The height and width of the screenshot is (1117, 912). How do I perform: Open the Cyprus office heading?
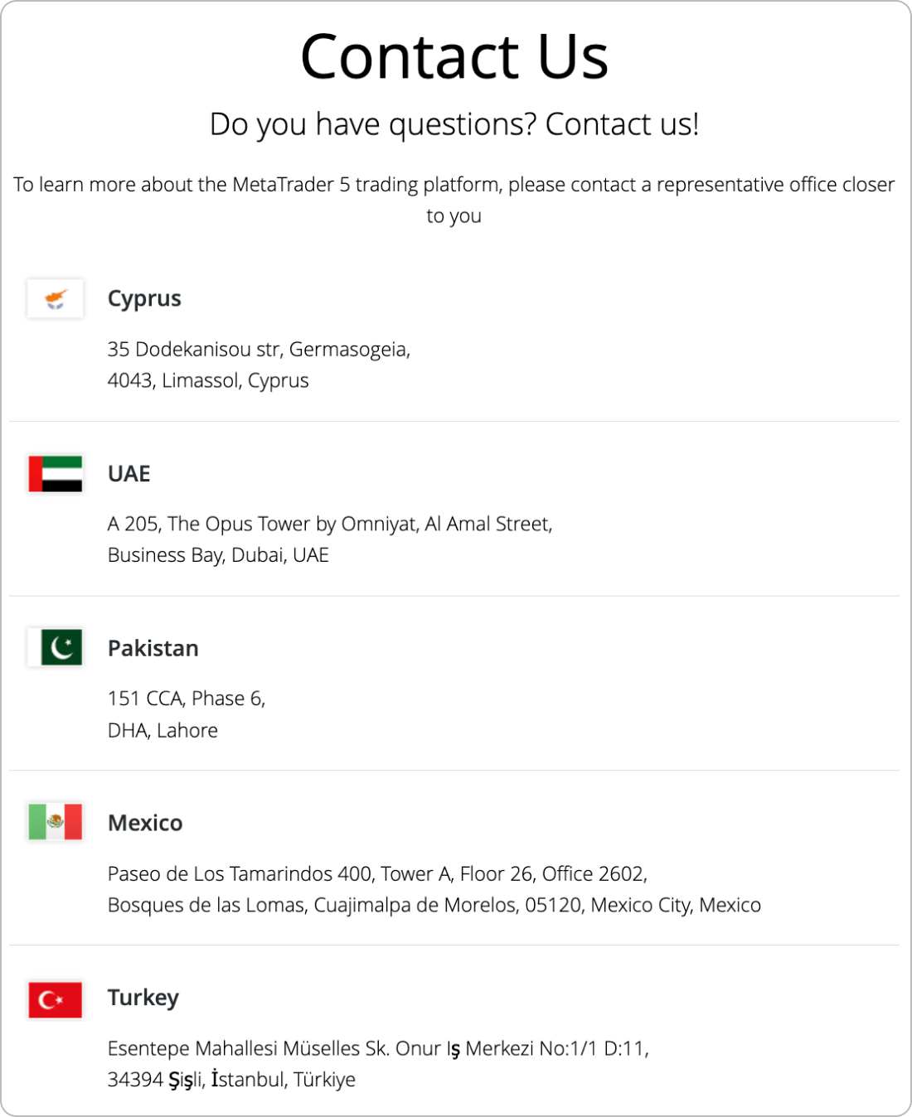coord(144,299)
